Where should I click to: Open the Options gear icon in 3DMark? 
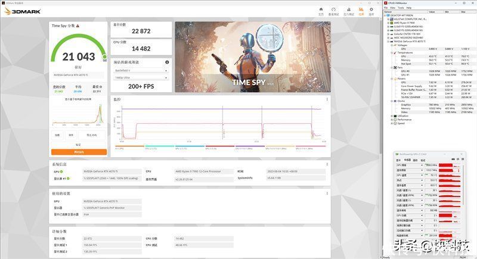pos(371,10)
